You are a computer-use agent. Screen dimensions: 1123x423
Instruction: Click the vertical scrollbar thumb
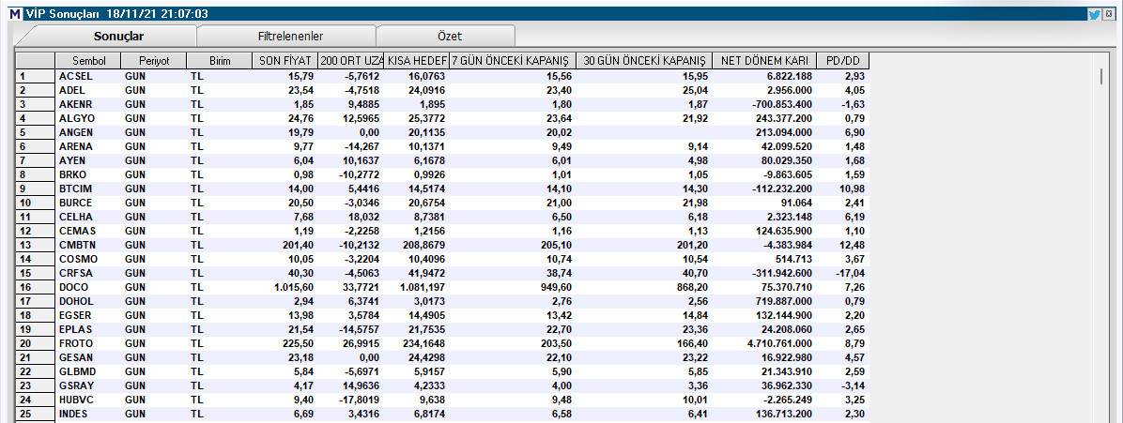1100,77
